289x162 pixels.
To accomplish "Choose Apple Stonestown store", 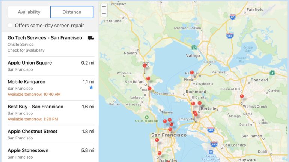I will (28, 150).
